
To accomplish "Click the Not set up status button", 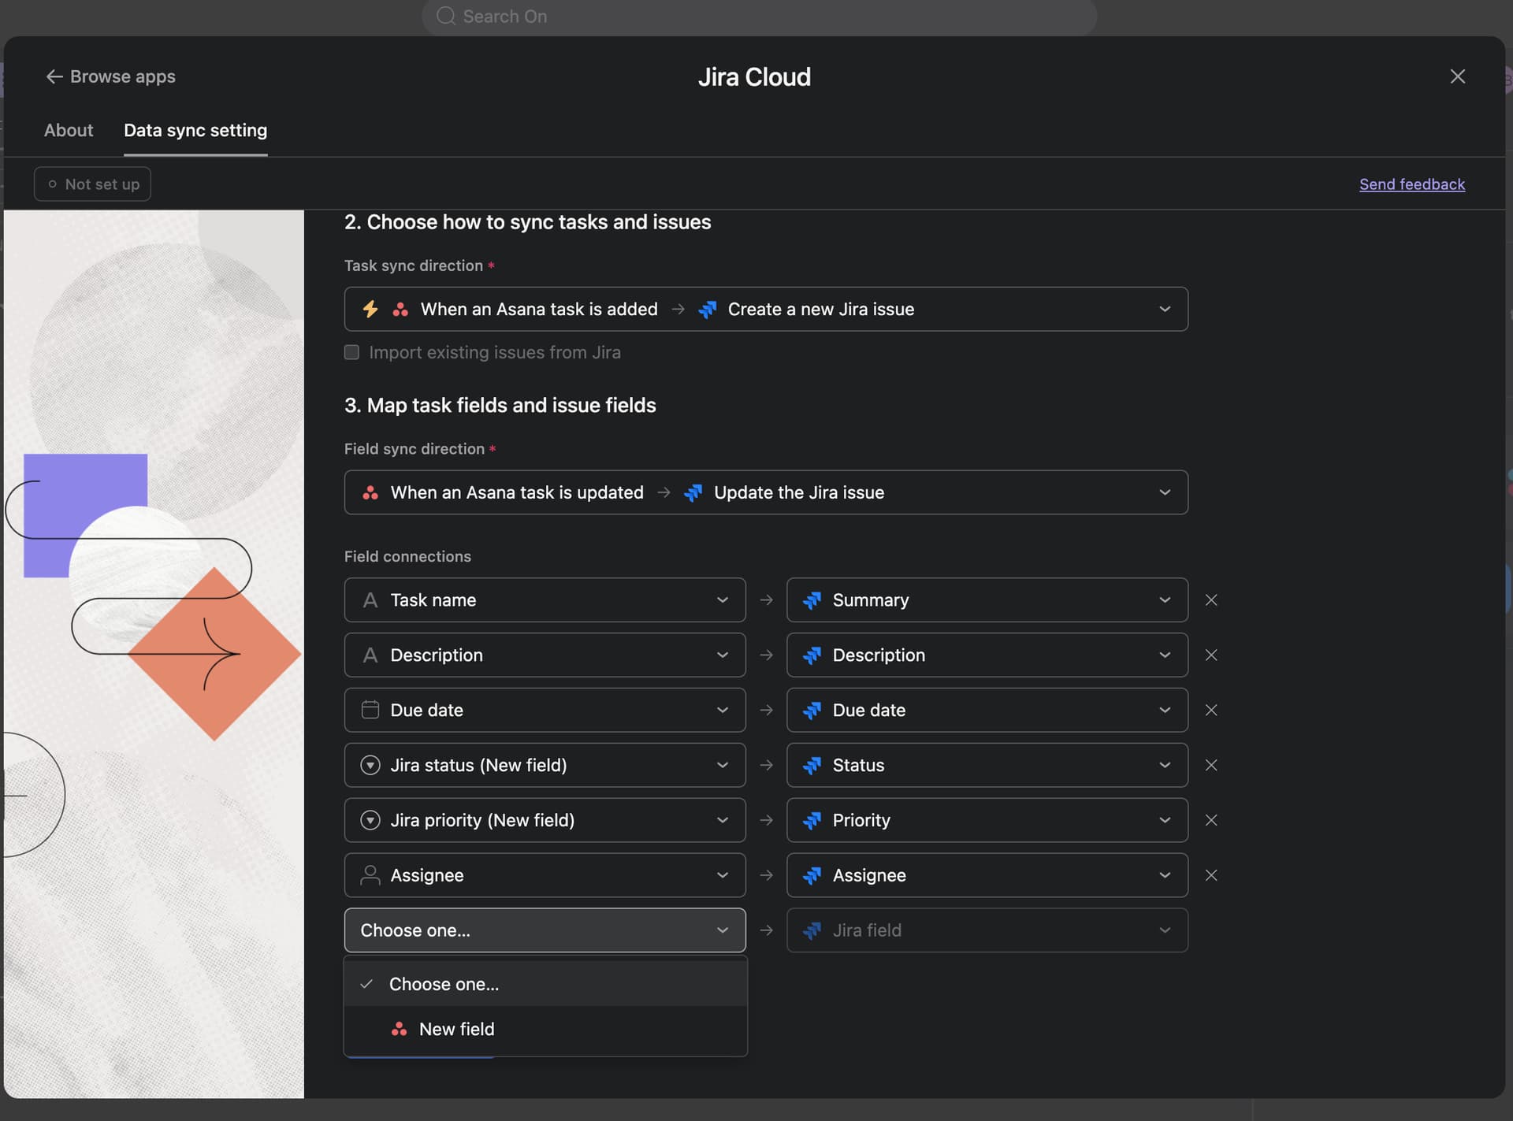I will tap(93, 184).
